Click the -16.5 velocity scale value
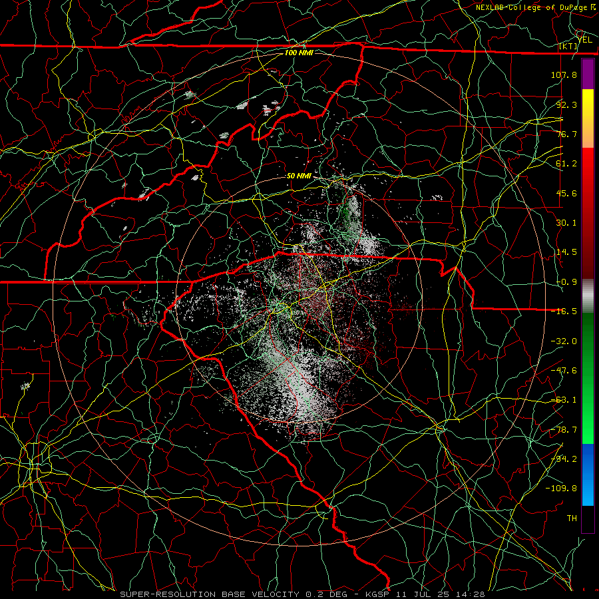This screenshot has width=599, height=599. point(564,311)
